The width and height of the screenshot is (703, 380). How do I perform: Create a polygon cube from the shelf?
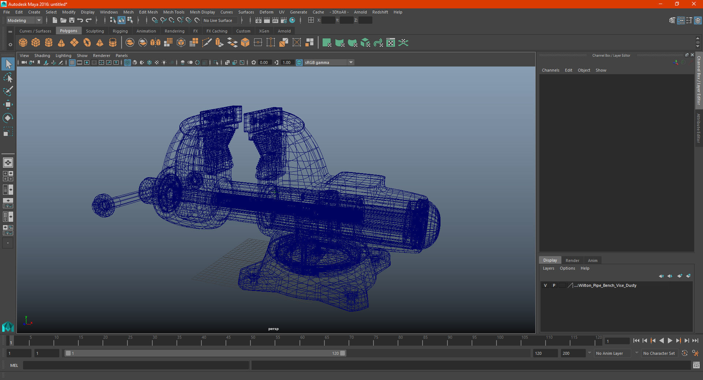(36, 43)
